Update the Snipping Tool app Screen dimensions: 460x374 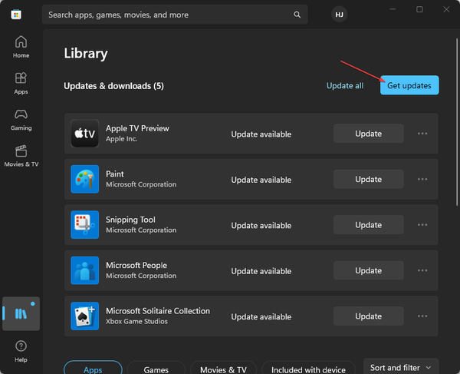[x=369, y=225]
